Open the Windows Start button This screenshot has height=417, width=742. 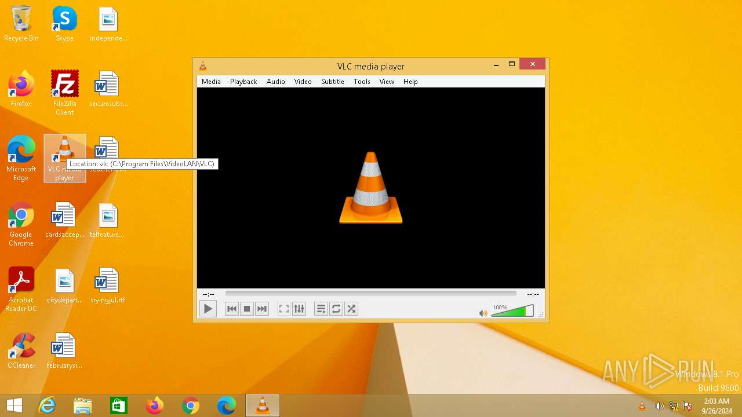point(14,405)
